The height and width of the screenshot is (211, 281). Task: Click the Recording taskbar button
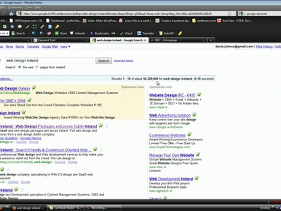click(103, 208)
